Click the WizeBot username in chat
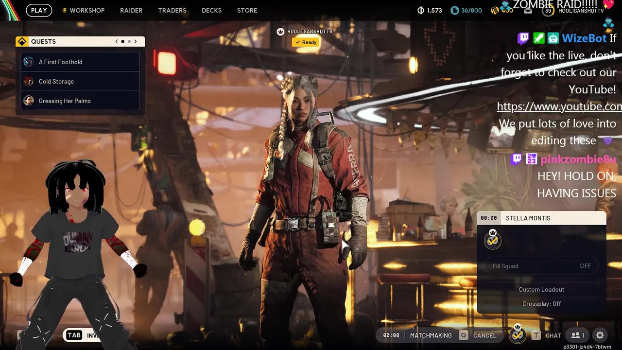 [x=584, y=38]
